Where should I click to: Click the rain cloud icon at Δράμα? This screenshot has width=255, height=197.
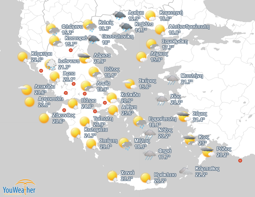[120, 16]
